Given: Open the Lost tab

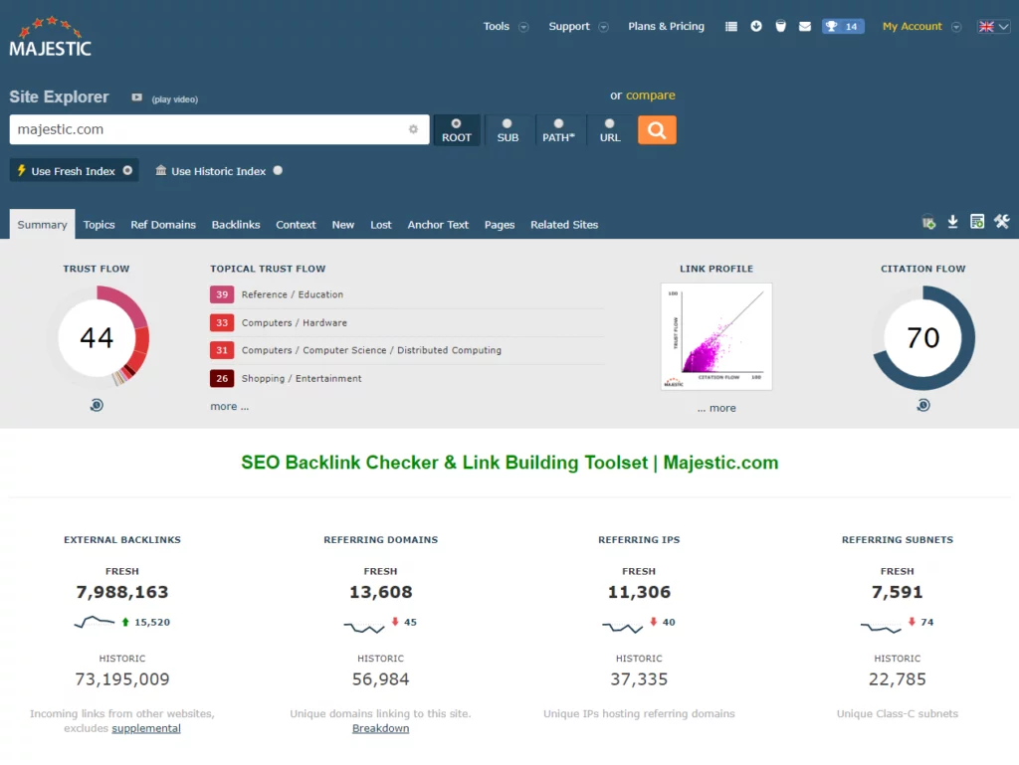Looking at the screenshot, I should 381,225.
